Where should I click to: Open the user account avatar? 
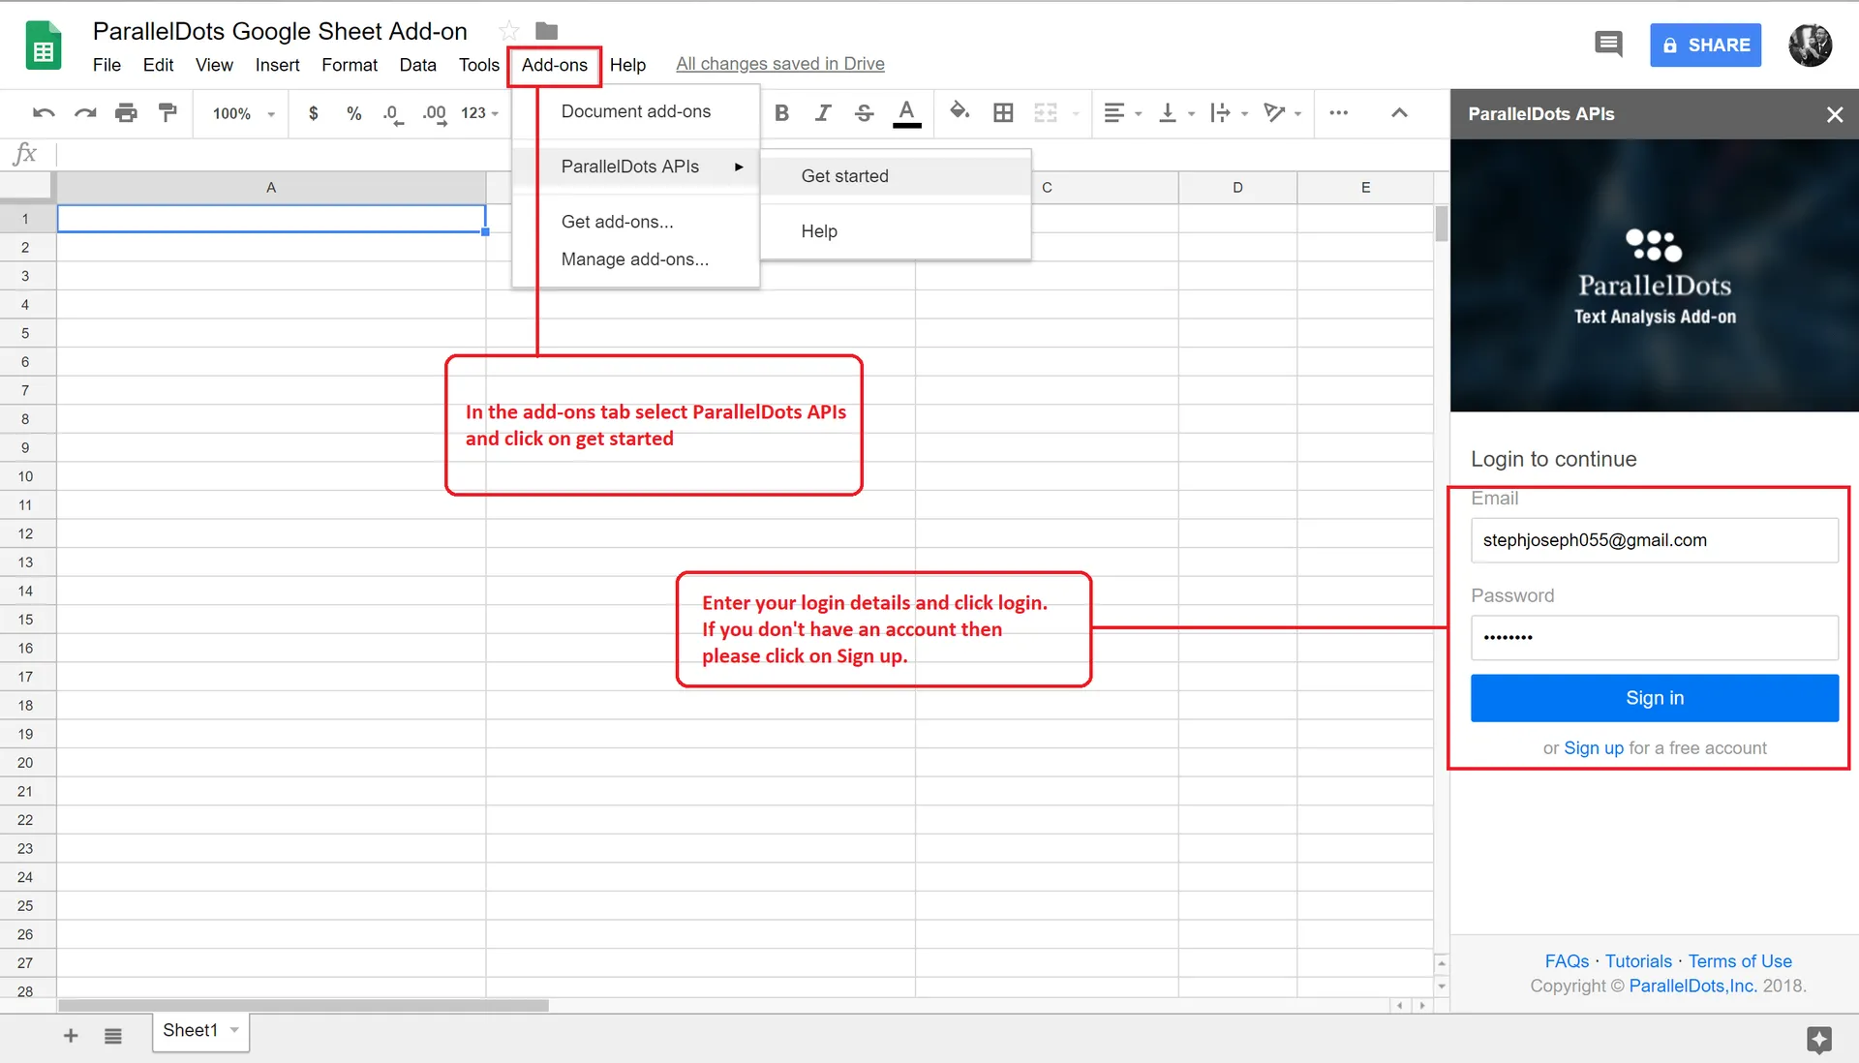(x=1810, y=45)
